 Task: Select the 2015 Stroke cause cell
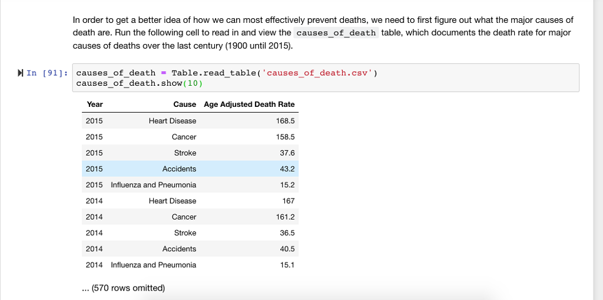(185, 153)
